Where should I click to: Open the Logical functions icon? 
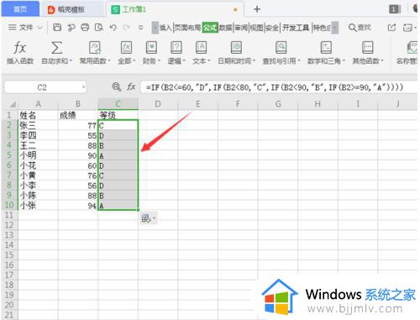pyautogui.click(x=176, y=48)
